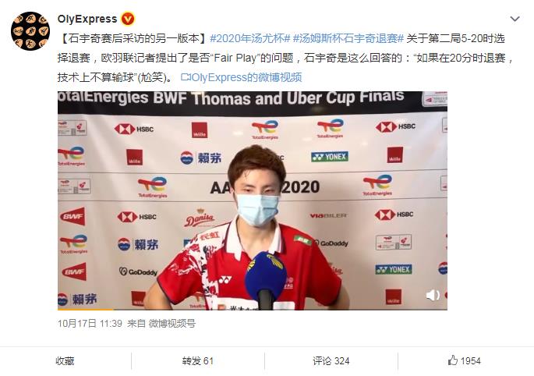Click the video icon before OlyExpress的微博视频
Viewport: 534px width, 376px height.
(x=186, y=77)
